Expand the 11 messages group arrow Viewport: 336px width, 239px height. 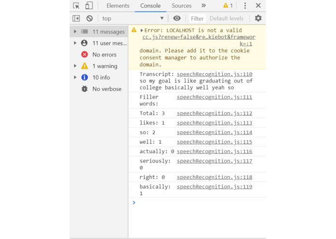tap(75, 31)
